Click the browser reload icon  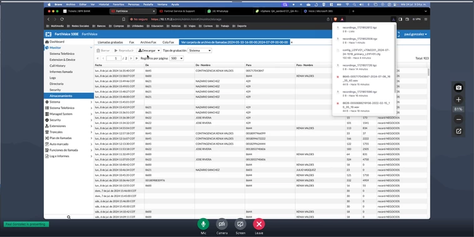click(x=62, y=19)
